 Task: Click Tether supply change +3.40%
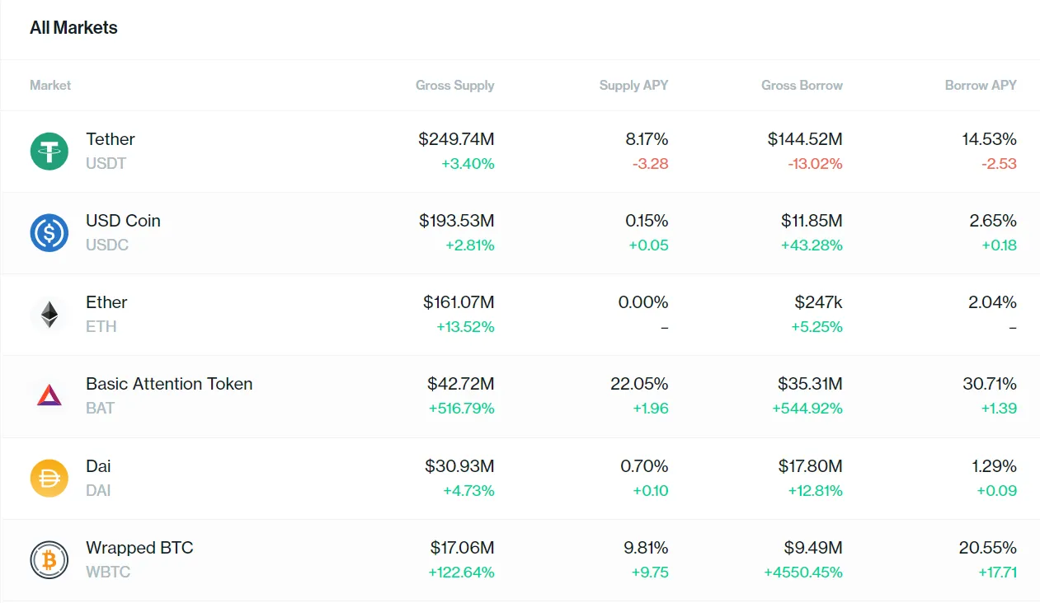click(x=468, y=163)
